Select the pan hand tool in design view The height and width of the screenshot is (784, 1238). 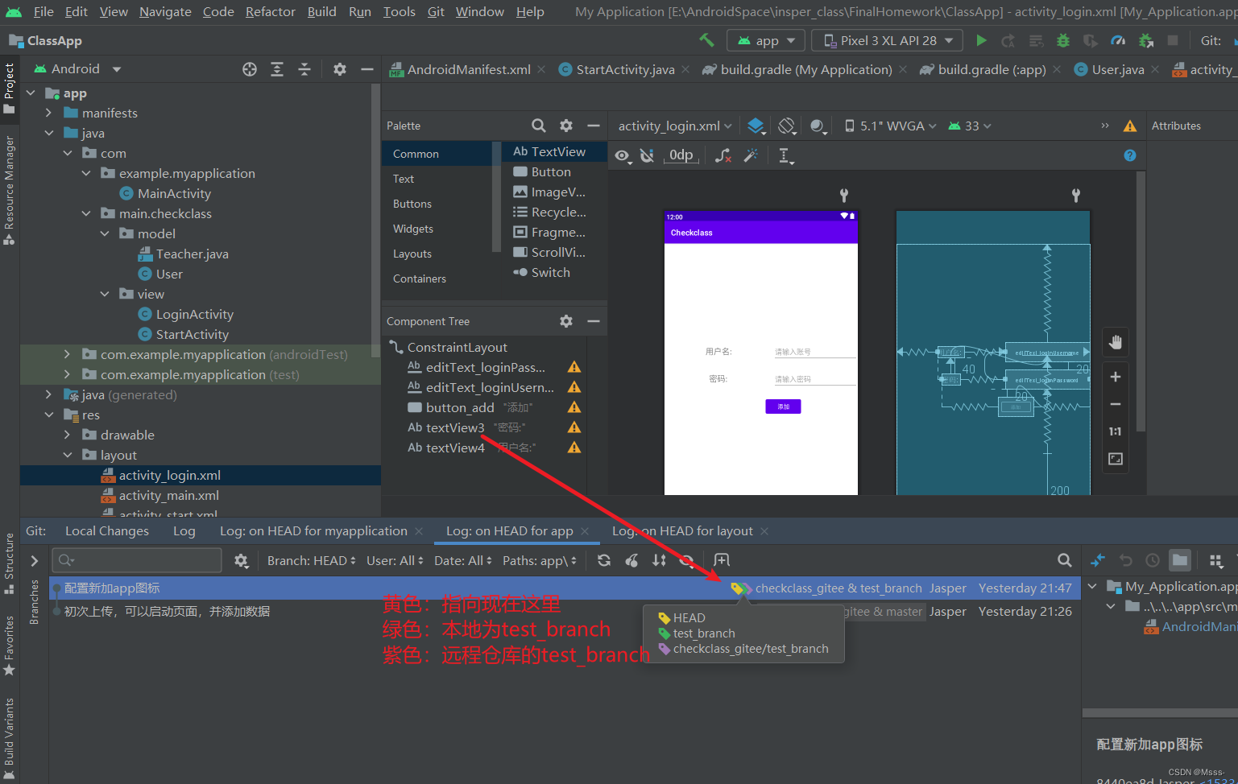(1116, 343)
